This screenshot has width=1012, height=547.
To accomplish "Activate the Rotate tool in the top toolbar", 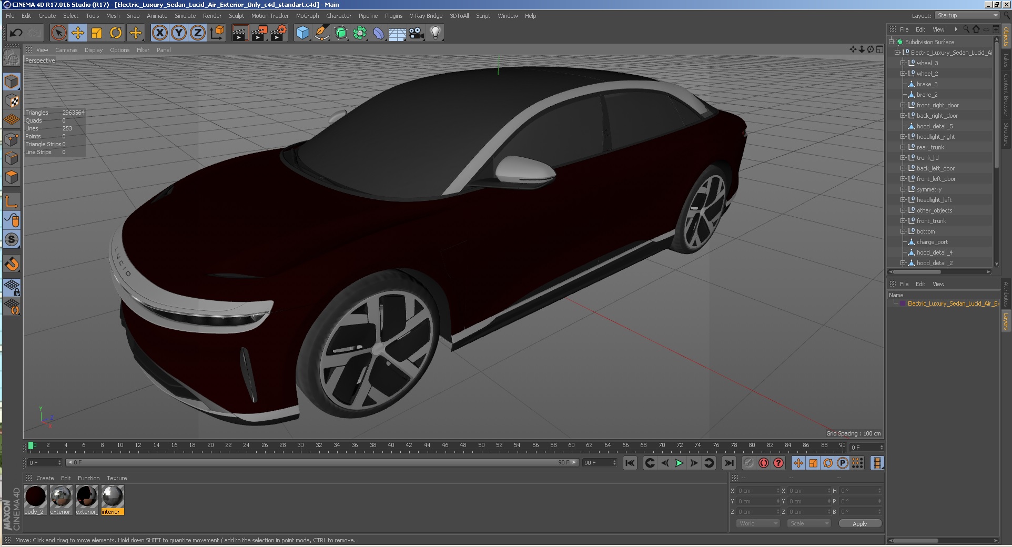I will tap(116, 33).
